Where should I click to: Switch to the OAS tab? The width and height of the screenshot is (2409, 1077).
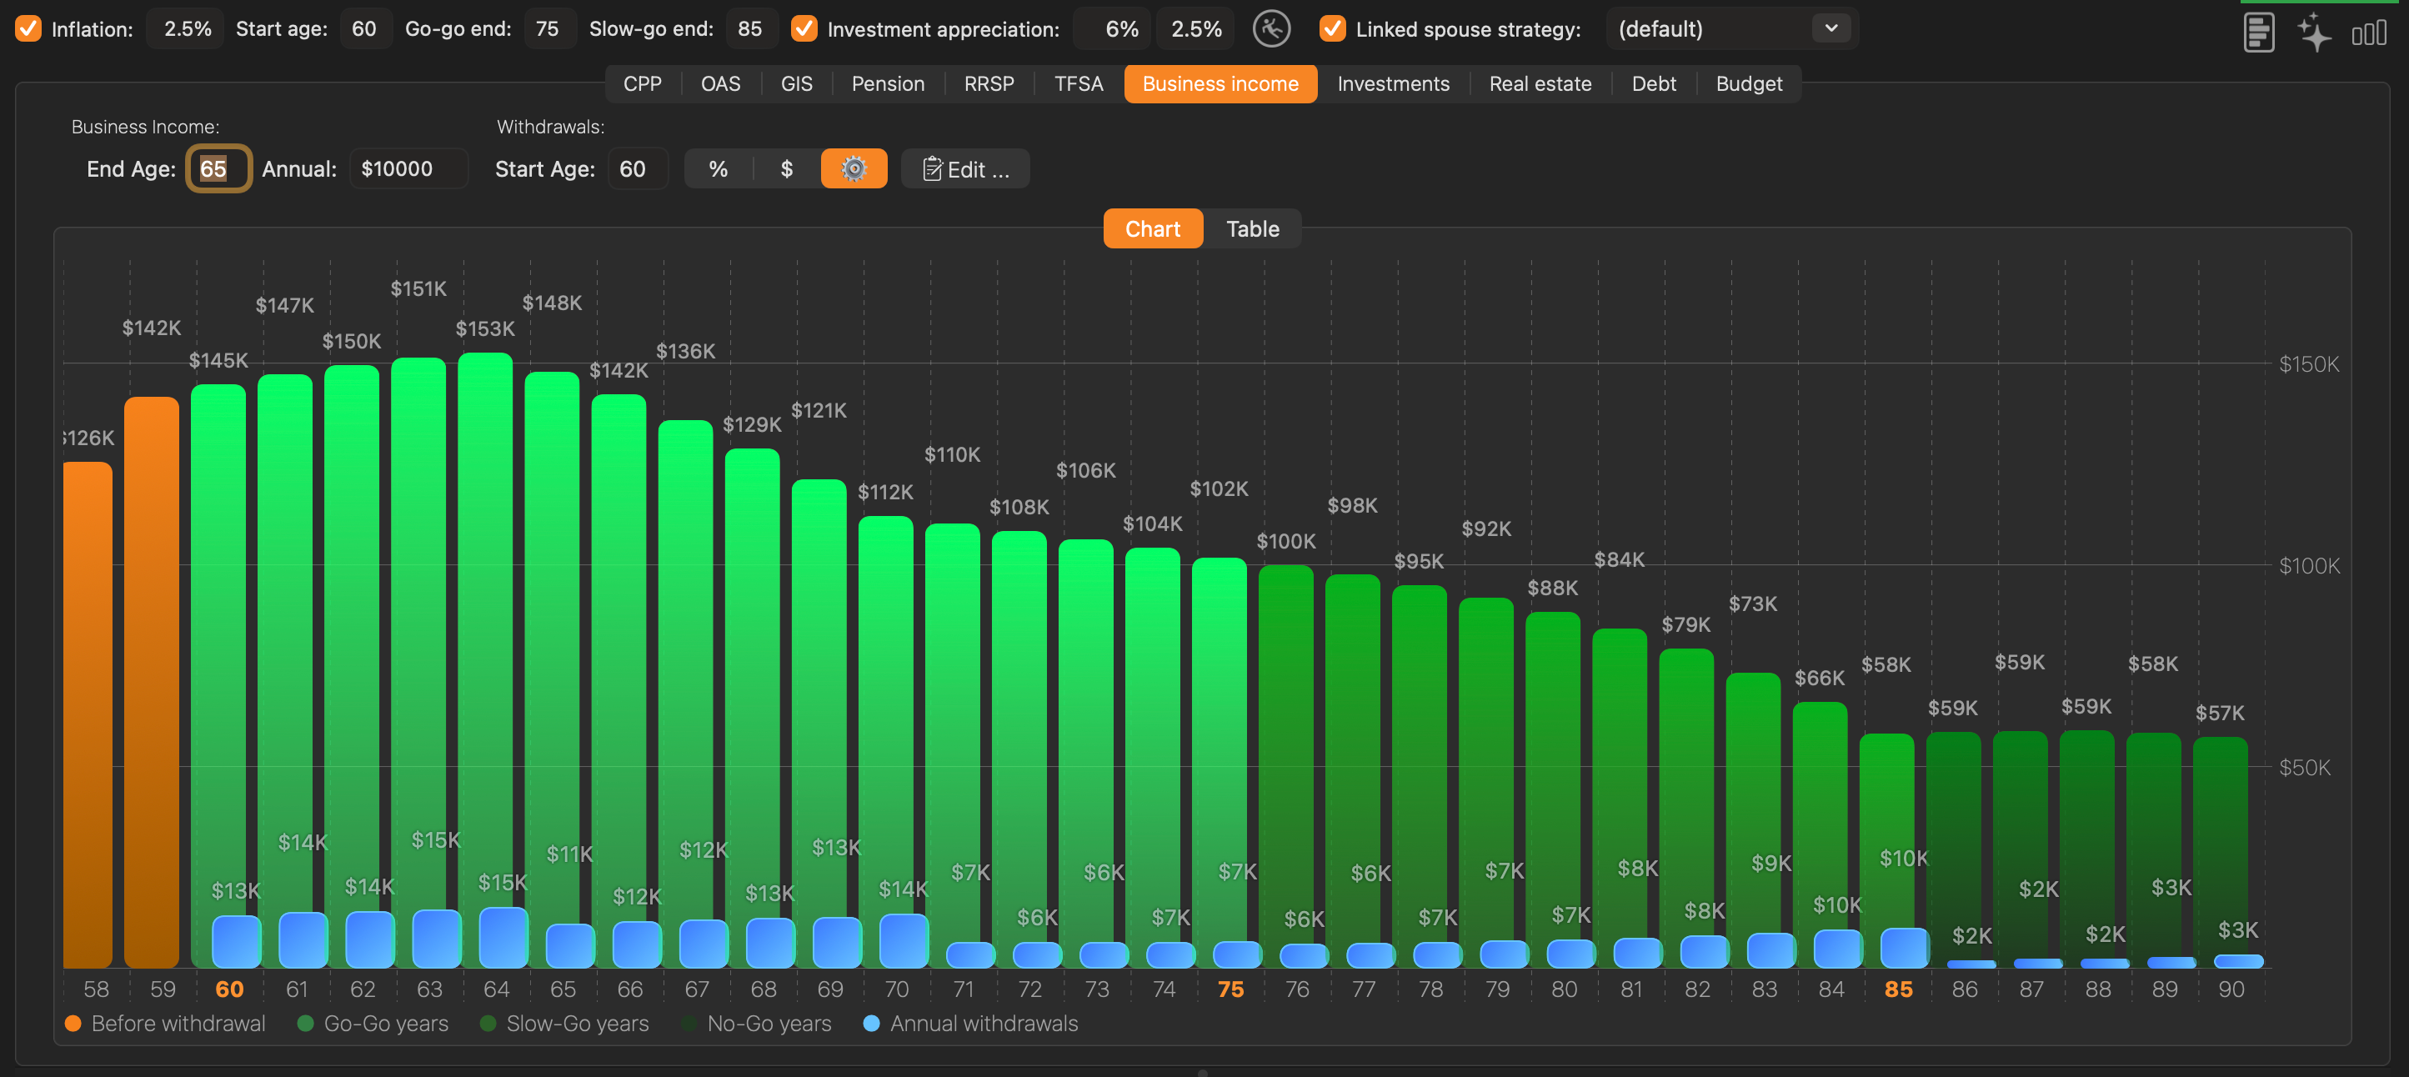720,84
